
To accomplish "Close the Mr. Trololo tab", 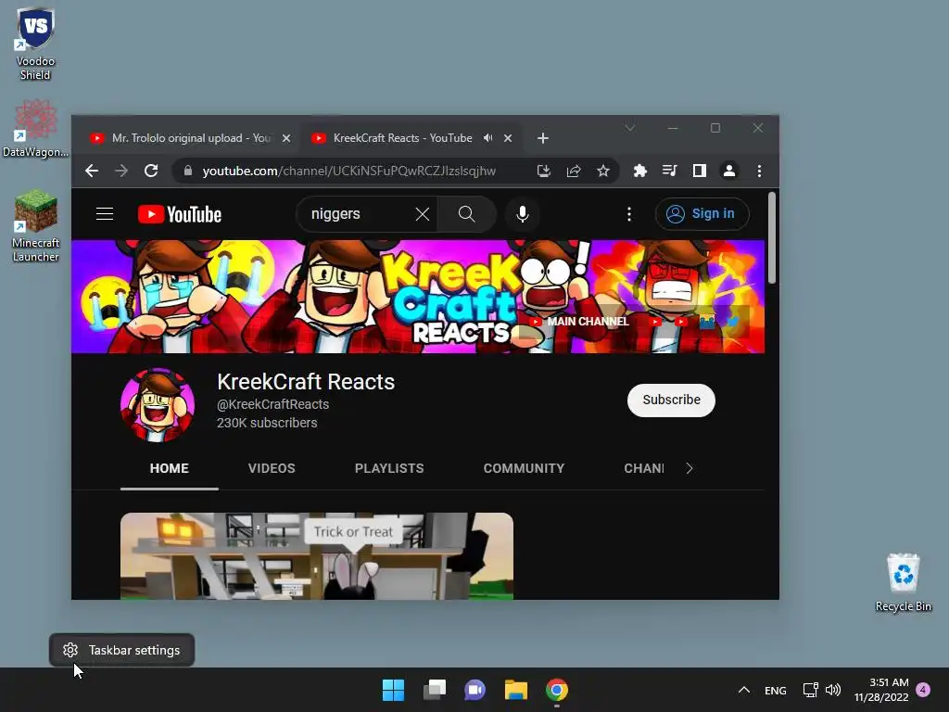I will (x=286, y=138).
